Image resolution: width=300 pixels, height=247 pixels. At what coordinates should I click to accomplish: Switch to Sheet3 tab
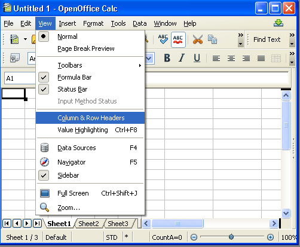click(118, 224)
